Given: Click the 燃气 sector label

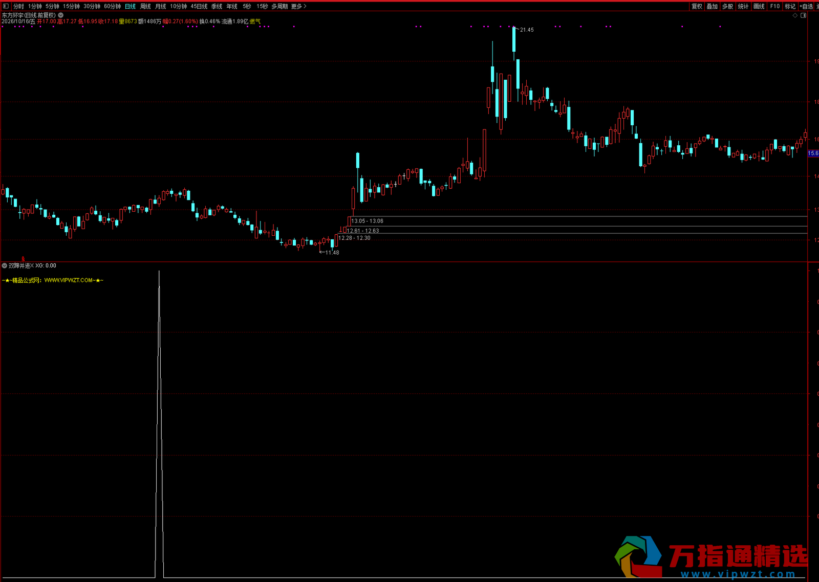Looking at the screenshot, I should 255,21.
